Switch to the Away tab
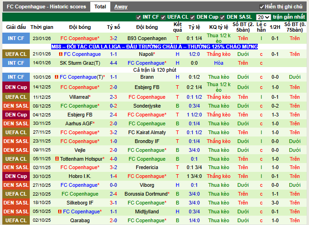 (121, 7)
